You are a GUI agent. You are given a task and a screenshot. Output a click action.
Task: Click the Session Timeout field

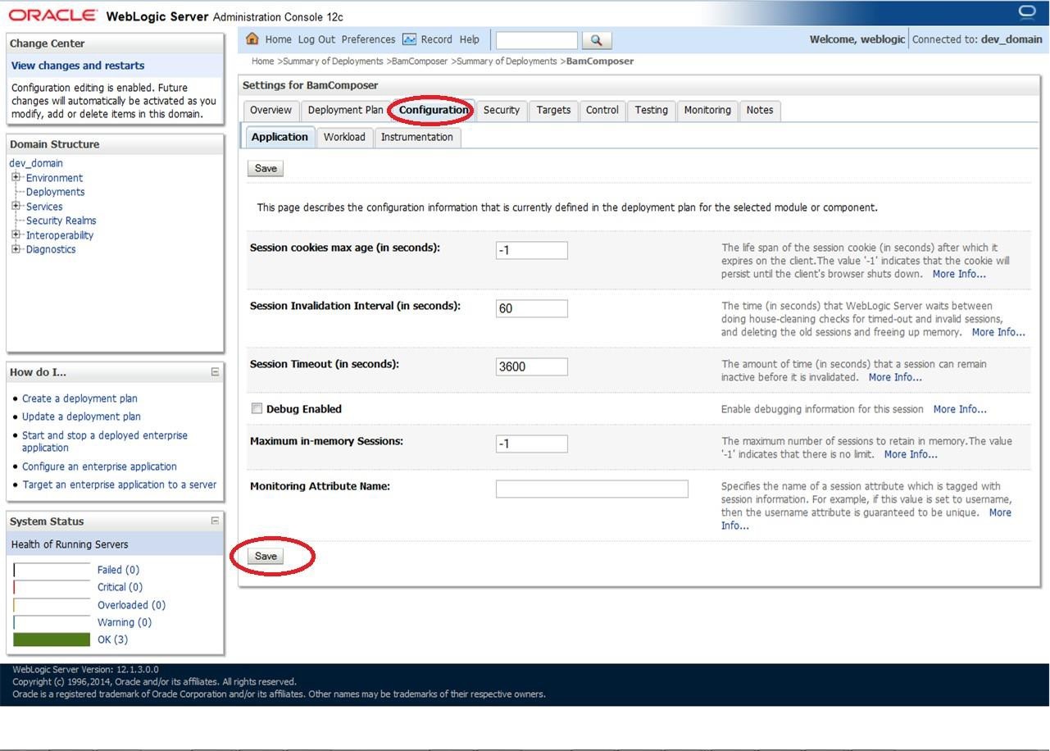(532, 366)
